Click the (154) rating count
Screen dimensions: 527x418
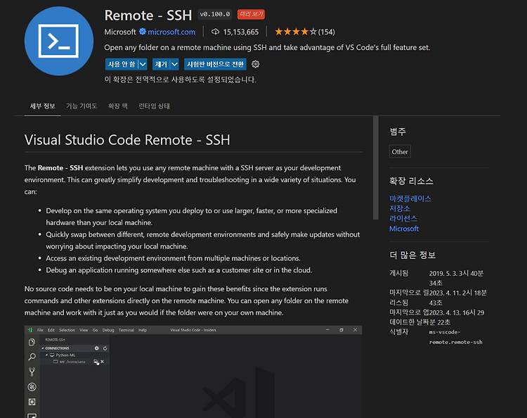coord(326,32)
